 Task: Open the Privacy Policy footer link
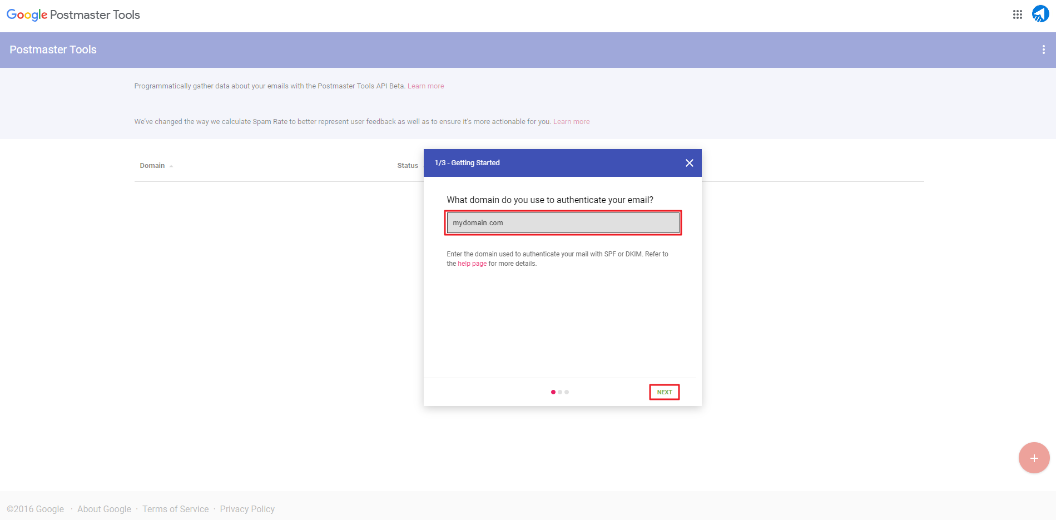(247, 509)
